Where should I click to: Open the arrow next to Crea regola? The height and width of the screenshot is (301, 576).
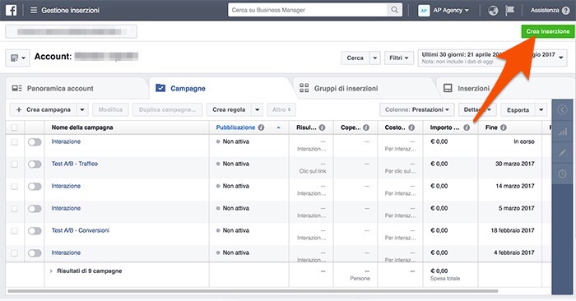[257, 109]
